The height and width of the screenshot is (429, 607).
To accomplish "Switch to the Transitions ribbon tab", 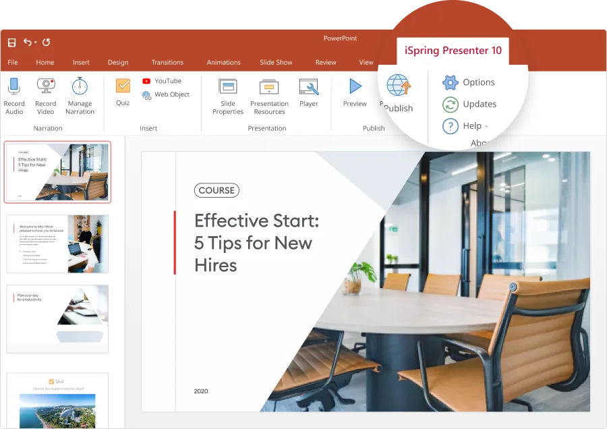I will click(167, 62).
